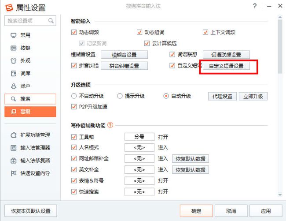Screen dimensions: 286x221
Task: Click the icon beside 高级
Action: [13, 112]
